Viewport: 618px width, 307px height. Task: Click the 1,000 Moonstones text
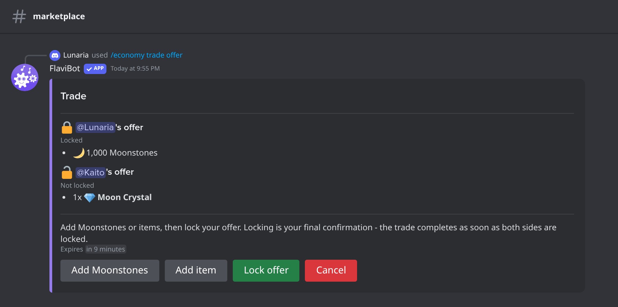pos(122,153)
